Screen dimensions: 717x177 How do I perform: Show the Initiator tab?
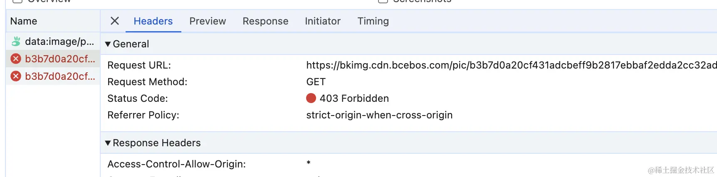click(x=322, y=21)
